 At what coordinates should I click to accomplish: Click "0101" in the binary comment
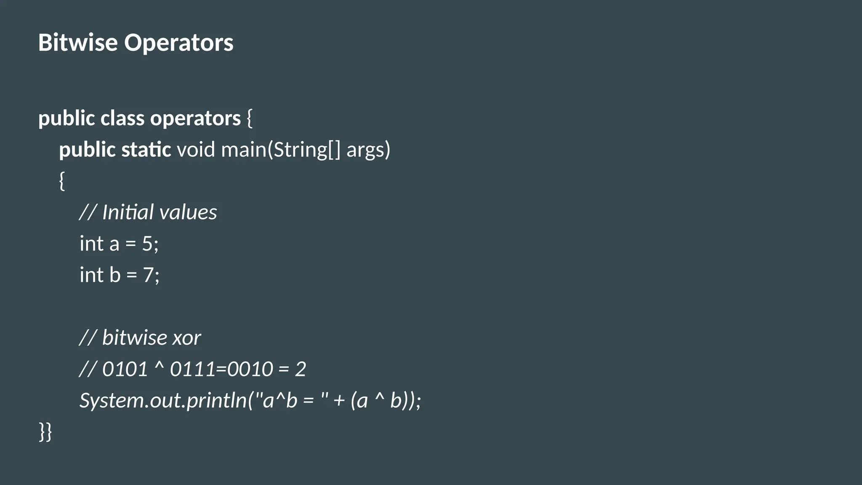(x=125, y=369)
